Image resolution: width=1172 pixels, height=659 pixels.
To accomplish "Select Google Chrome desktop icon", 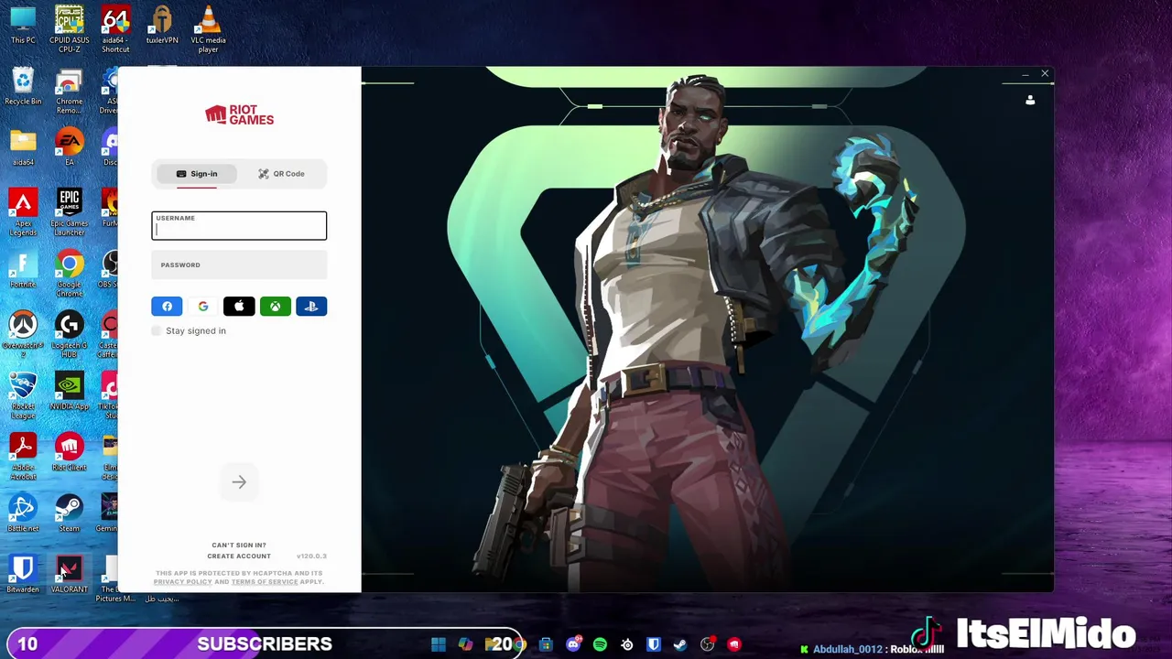I will coord(70,274).
